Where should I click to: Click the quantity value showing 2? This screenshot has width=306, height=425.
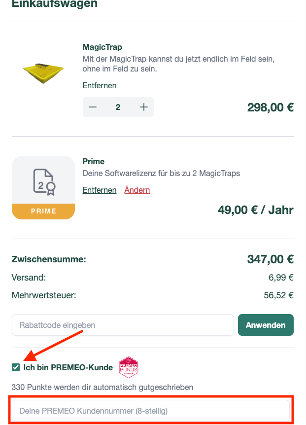click(118, 106)
